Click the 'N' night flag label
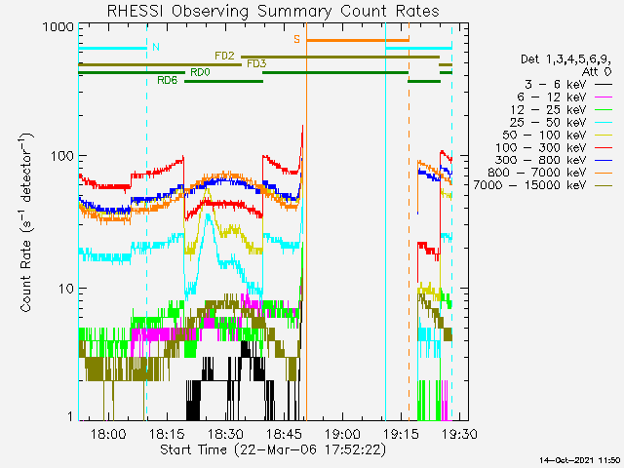The image size is (624, 468). click(x=156, y=47)
